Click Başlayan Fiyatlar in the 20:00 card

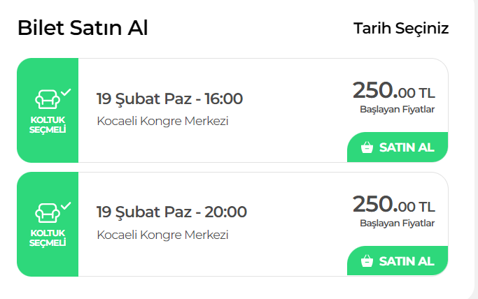pos(397,223)
